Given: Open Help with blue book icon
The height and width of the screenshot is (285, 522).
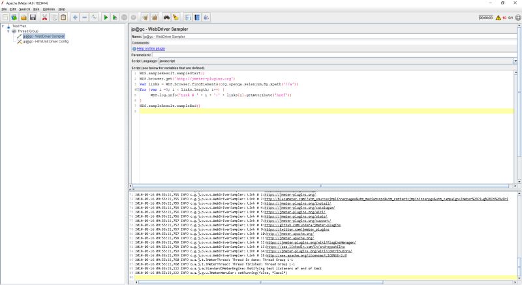Looking at the screenshot, I should 197,18.
